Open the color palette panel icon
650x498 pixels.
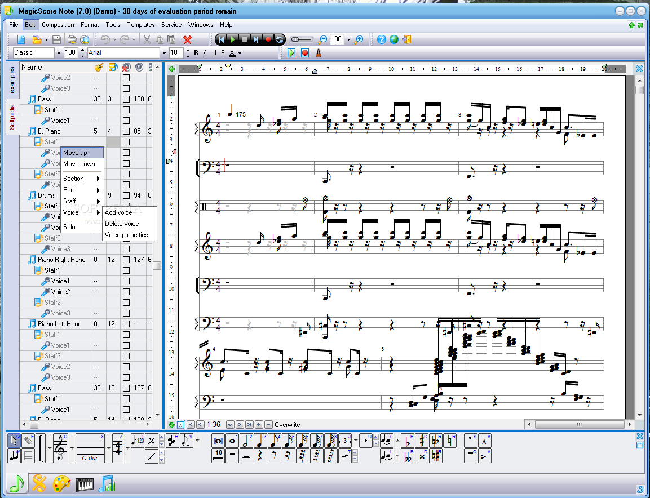tap(61, 484)
